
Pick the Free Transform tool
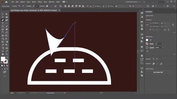pos(7,35)
